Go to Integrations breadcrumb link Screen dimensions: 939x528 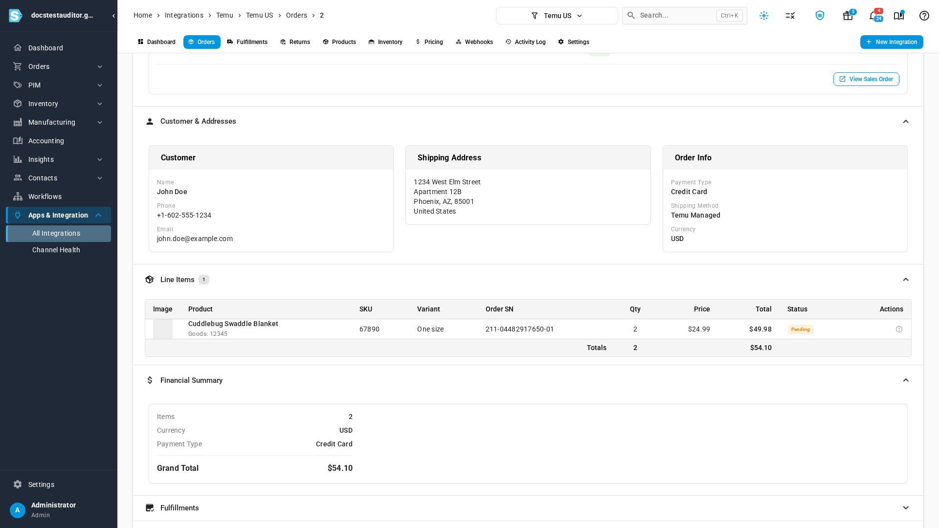pos(184,15)
